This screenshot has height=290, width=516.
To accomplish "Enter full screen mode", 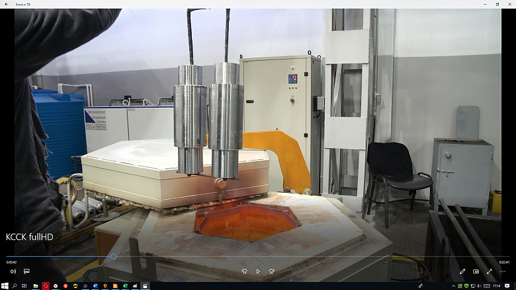I will [x=490, y=272].
